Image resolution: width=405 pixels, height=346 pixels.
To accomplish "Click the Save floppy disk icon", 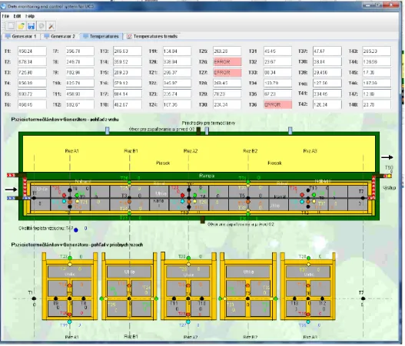I will (x=32, y=26).
